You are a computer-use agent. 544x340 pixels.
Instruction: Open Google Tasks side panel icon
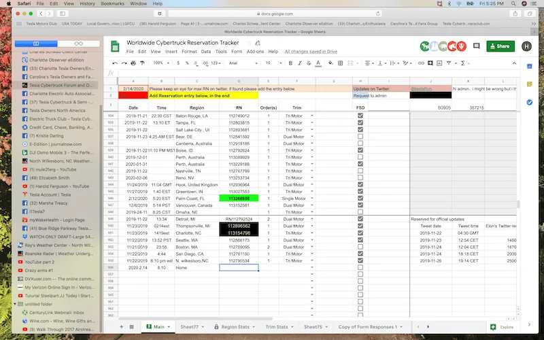[530, 103]
